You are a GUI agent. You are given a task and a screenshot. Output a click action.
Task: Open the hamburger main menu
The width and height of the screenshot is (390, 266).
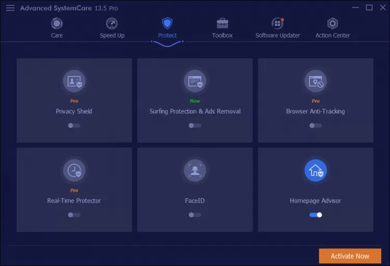10,8
